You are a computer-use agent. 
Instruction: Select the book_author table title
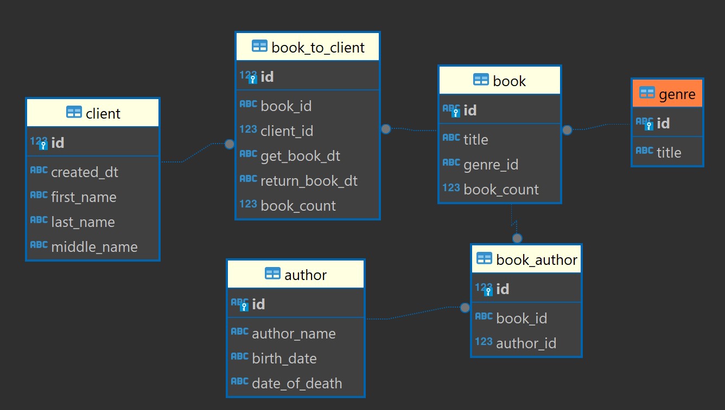coord(536,260)
